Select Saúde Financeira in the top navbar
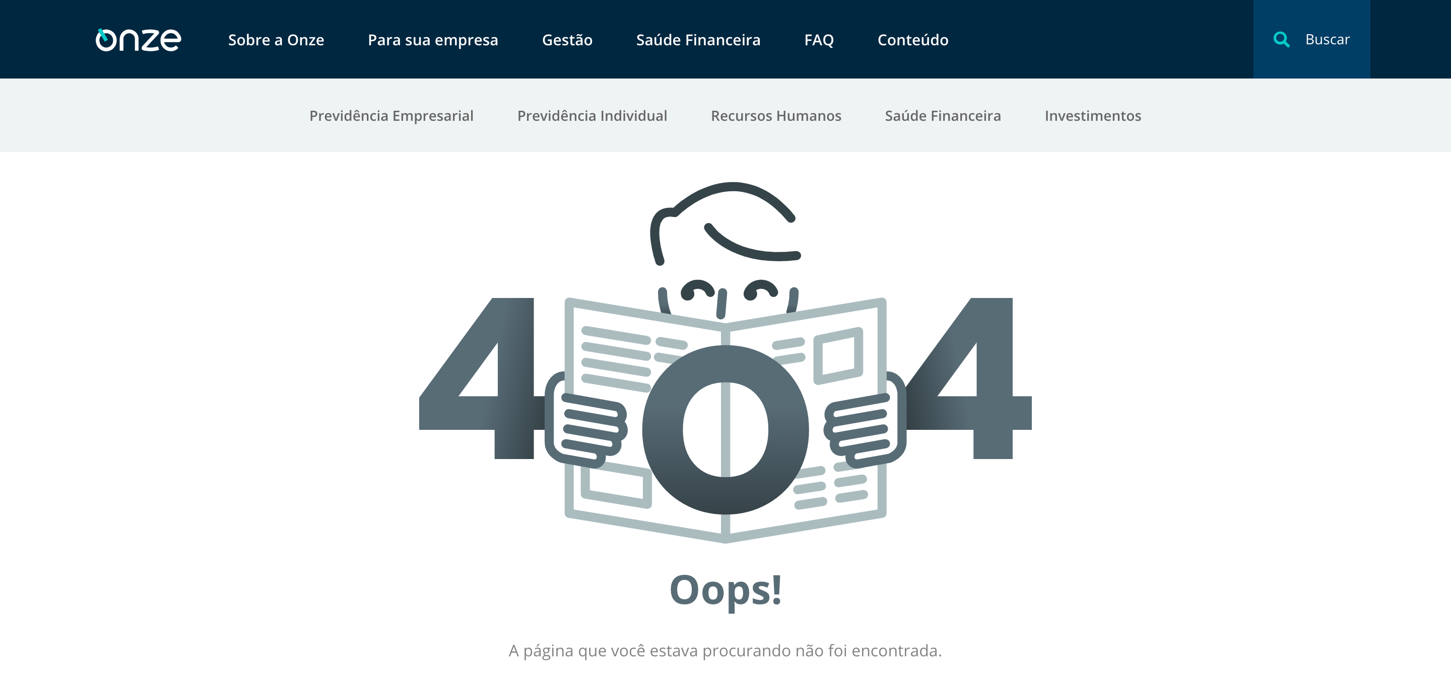 (x=698, y=40)
